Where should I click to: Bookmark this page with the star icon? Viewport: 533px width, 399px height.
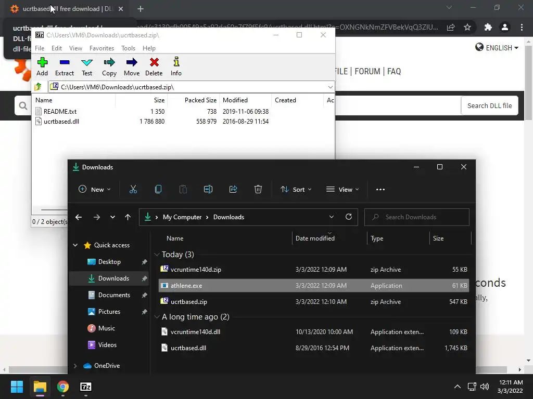tap(467, 27)
